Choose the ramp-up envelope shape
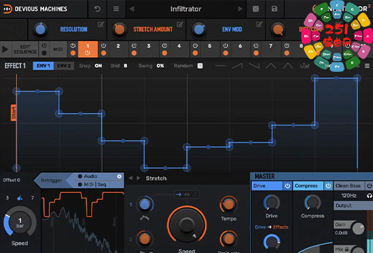Image resolution: width=373 pixels, height=253 pixels. [237, 66]
